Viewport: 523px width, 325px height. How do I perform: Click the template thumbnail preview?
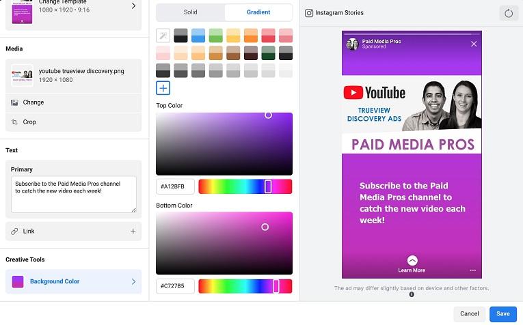coord(22,13)
